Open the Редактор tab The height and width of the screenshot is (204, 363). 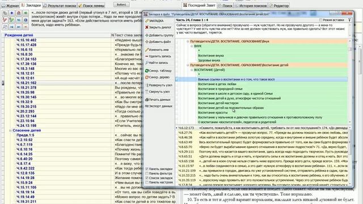tap(279, 6)
